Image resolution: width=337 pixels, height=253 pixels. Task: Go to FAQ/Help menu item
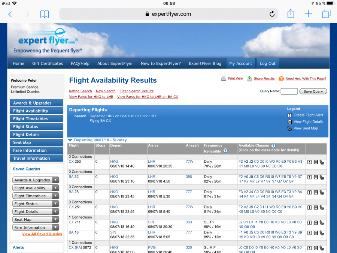tap(80, 63)
